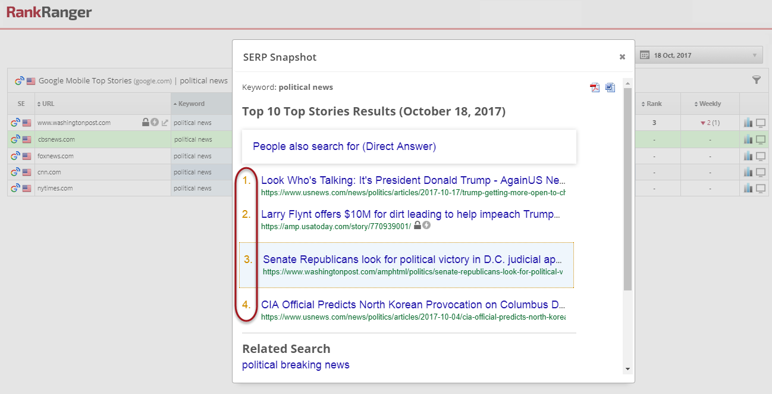772x394 pixels.
Task: Click the external link icon beside washingtonpost.com
Action: point(165,123)
